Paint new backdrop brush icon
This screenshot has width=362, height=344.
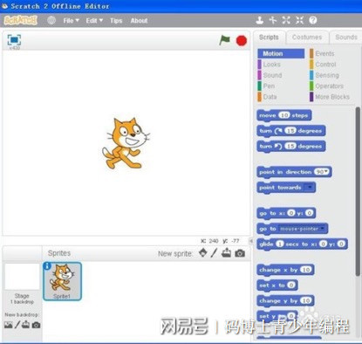coord(17,325)
